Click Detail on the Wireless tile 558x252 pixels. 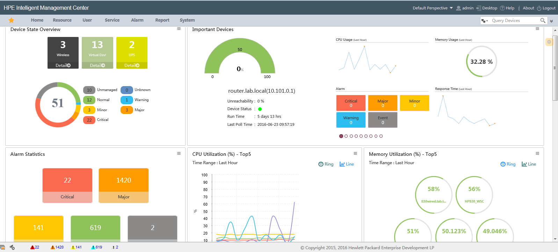point(63,66)
